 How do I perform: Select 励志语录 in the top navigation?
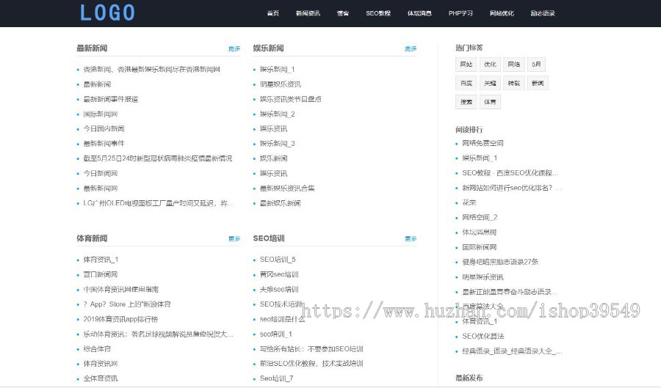coord(543,13)
